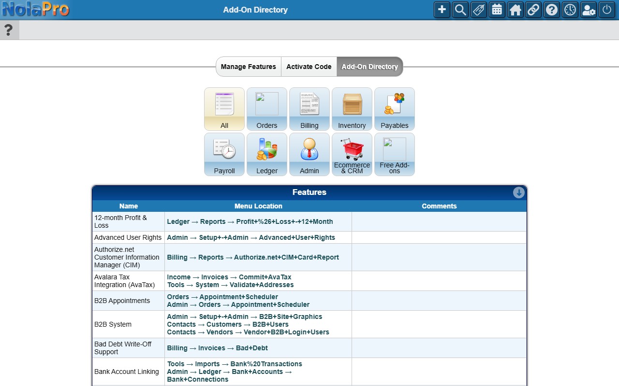Click the 12-month Profit & Loss name cell
This screenshot has width=619, height=386.
tap(129, 221)
